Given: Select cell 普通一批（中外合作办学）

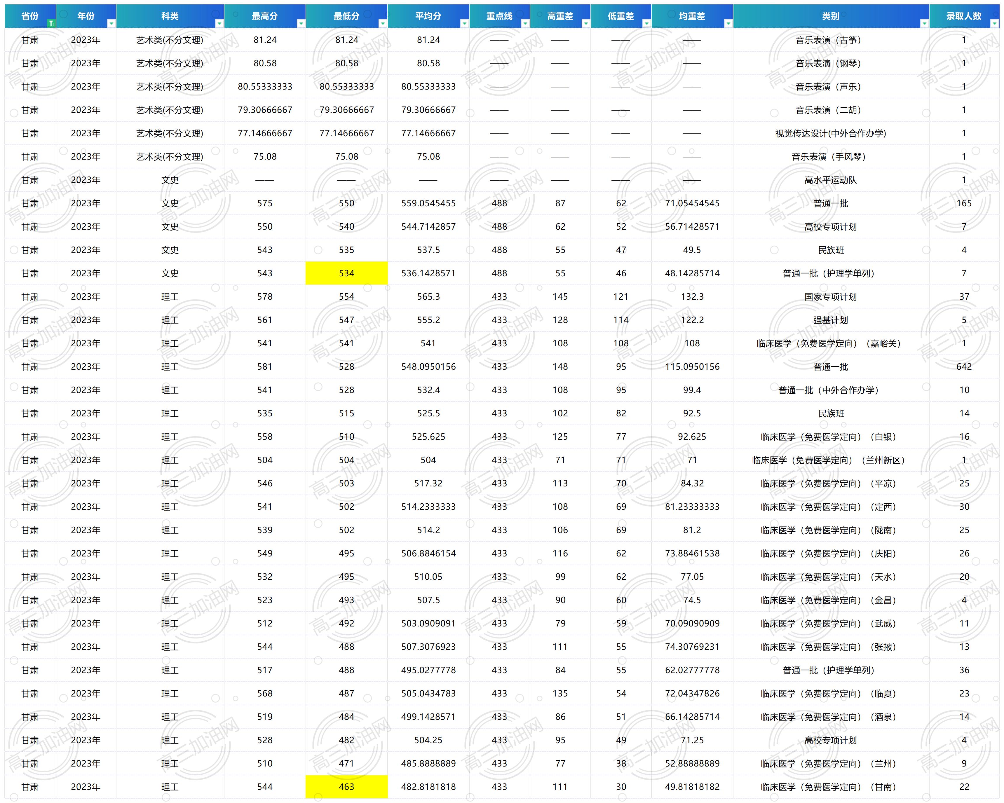Looking at the screenshot, I should click(x=831, y=390).
